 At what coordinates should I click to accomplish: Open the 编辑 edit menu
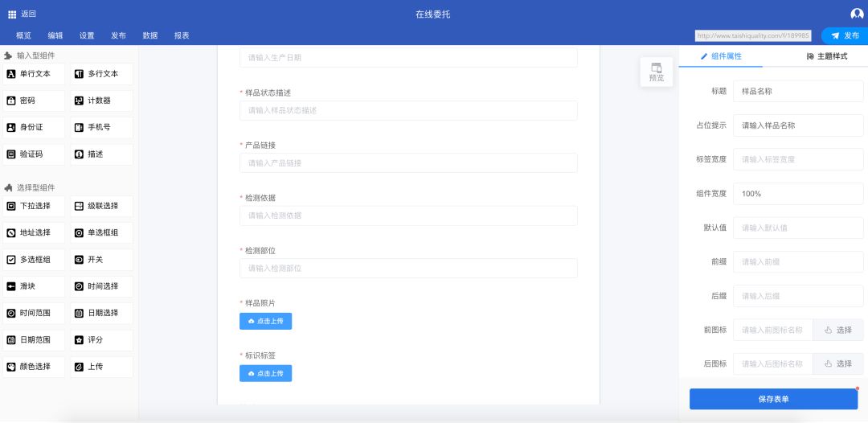coord(55,35)
